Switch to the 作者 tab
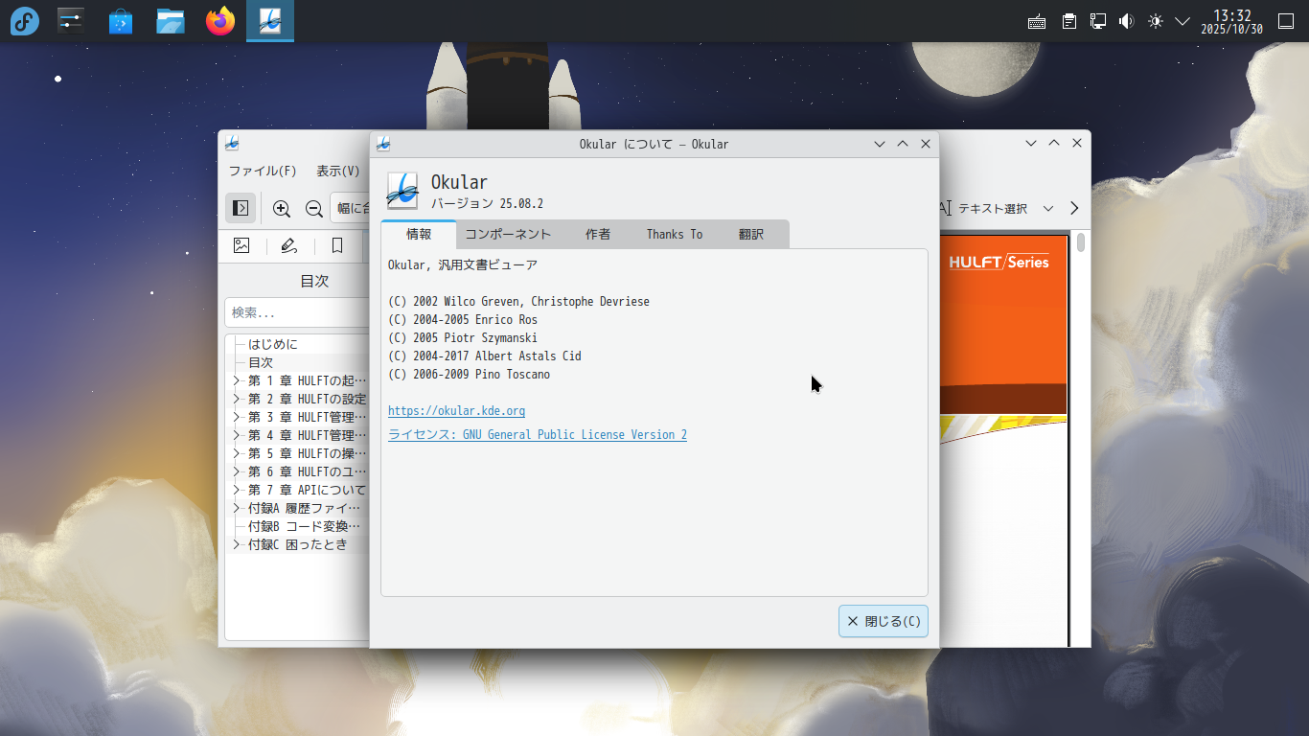The width and height of the screenshot is (1309, 736). (x=598, y=234)
